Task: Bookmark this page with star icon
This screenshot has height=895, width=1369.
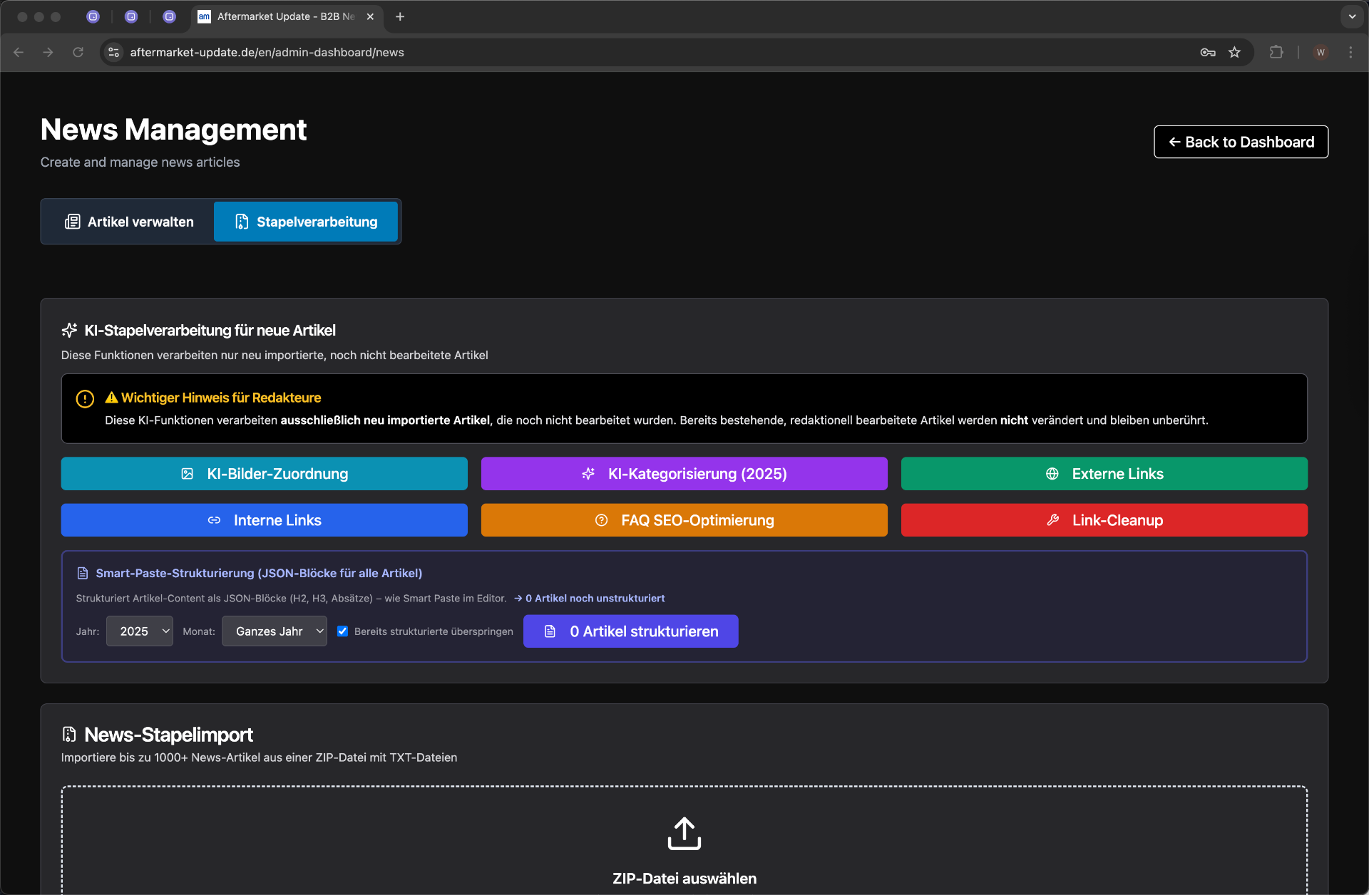Action: (1234, 52)
